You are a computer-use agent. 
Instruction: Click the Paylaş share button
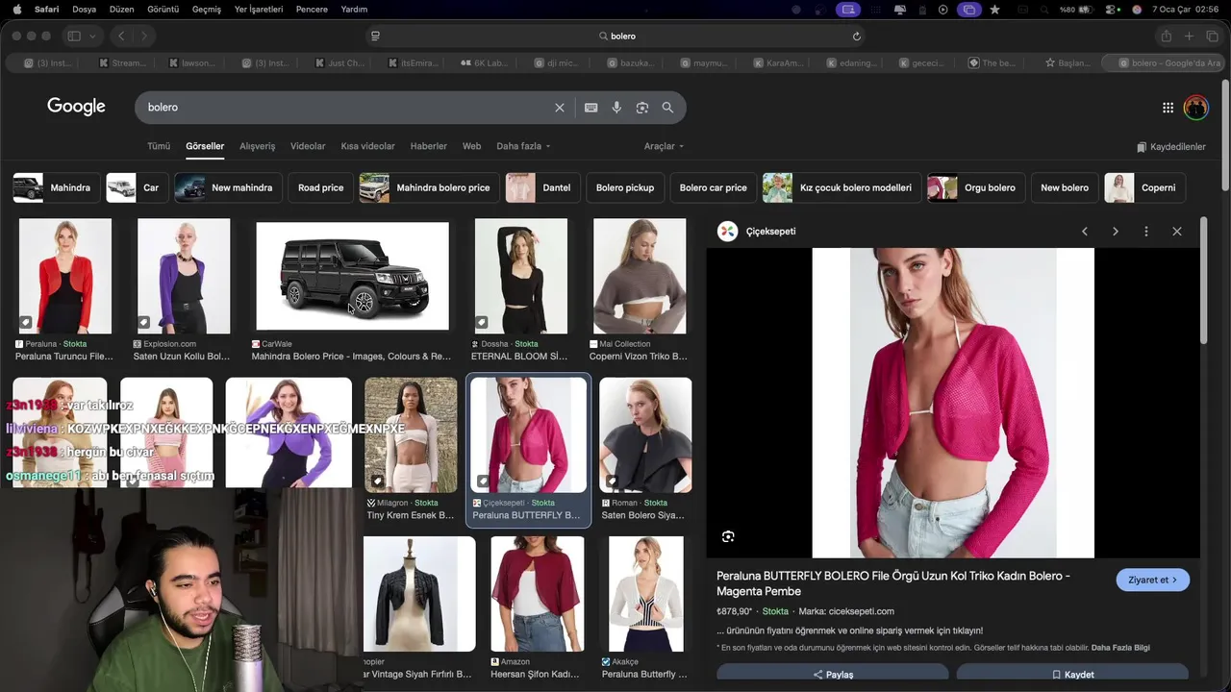(x=833, y=674)
